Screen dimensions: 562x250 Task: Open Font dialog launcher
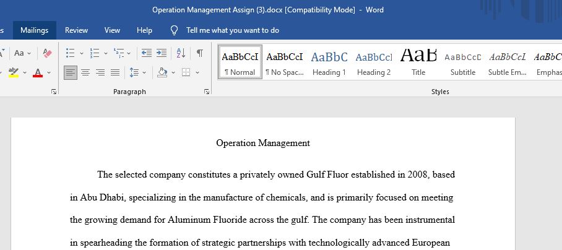pyautogui.click(x=54, y=92)
